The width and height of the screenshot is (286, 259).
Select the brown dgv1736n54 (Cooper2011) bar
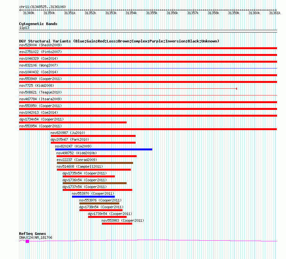coord(94,183)
